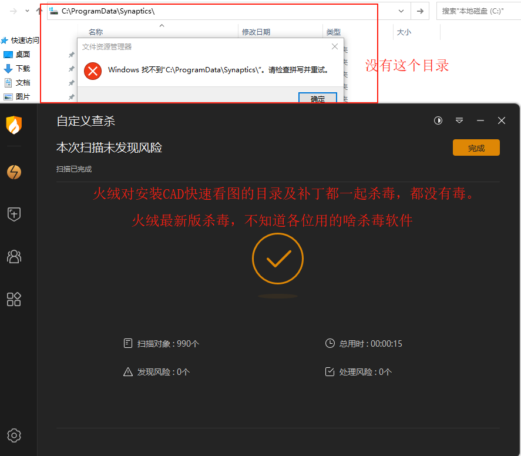Open the security tools grid icon

click(14, 299)
